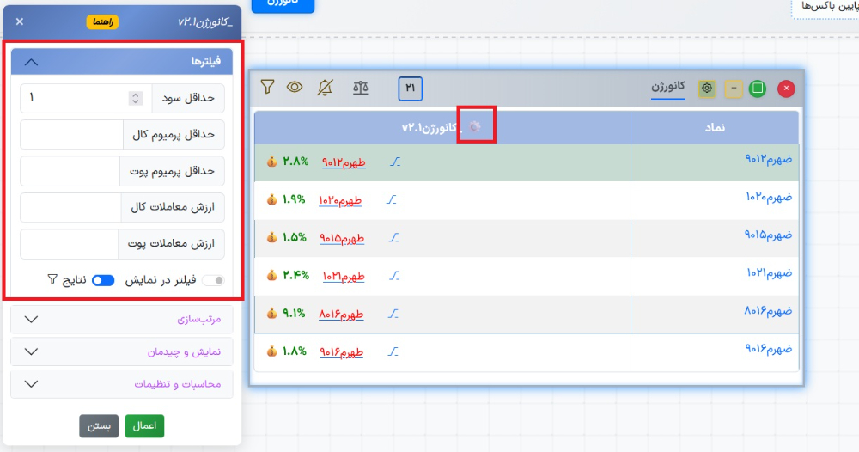Collapse the فیلترها section
This screenshot has height=452, width=859.
pos(32,62)
